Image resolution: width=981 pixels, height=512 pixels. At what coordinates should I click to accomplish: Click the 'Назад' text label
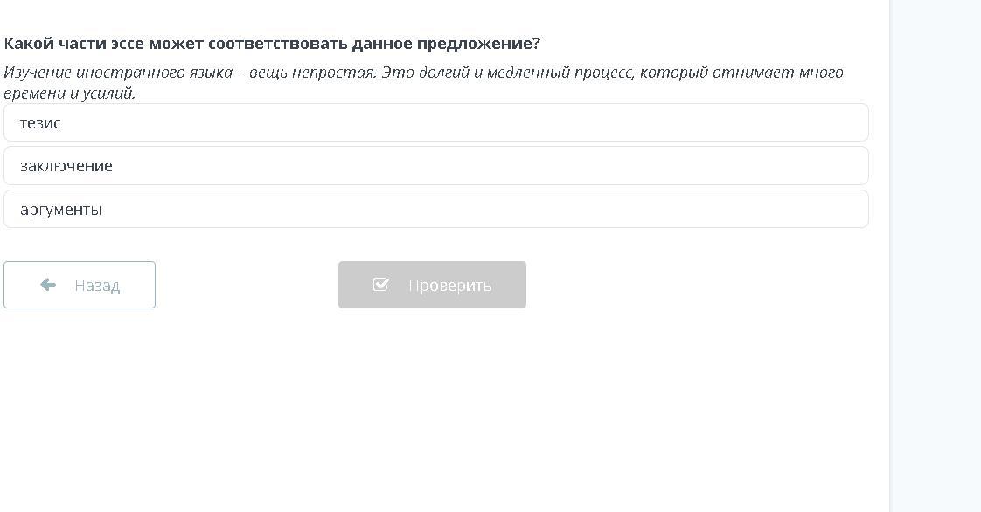97,286
